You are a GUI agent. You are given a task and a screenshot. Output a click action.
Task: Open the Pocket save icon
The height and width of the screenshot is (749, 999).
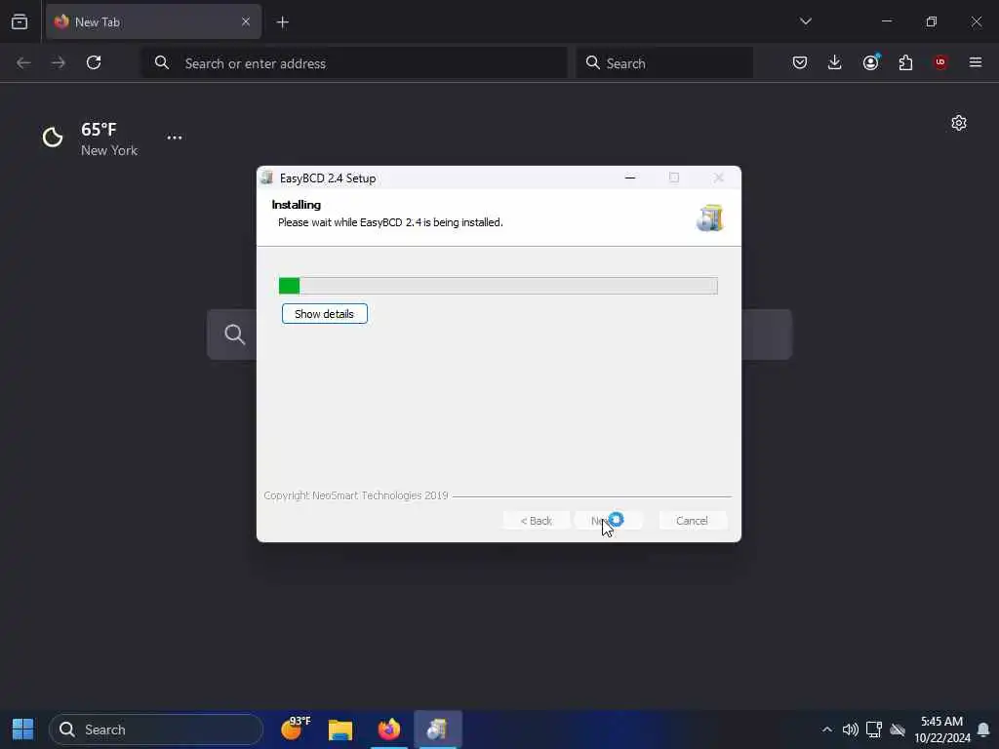tap(800, 62)
